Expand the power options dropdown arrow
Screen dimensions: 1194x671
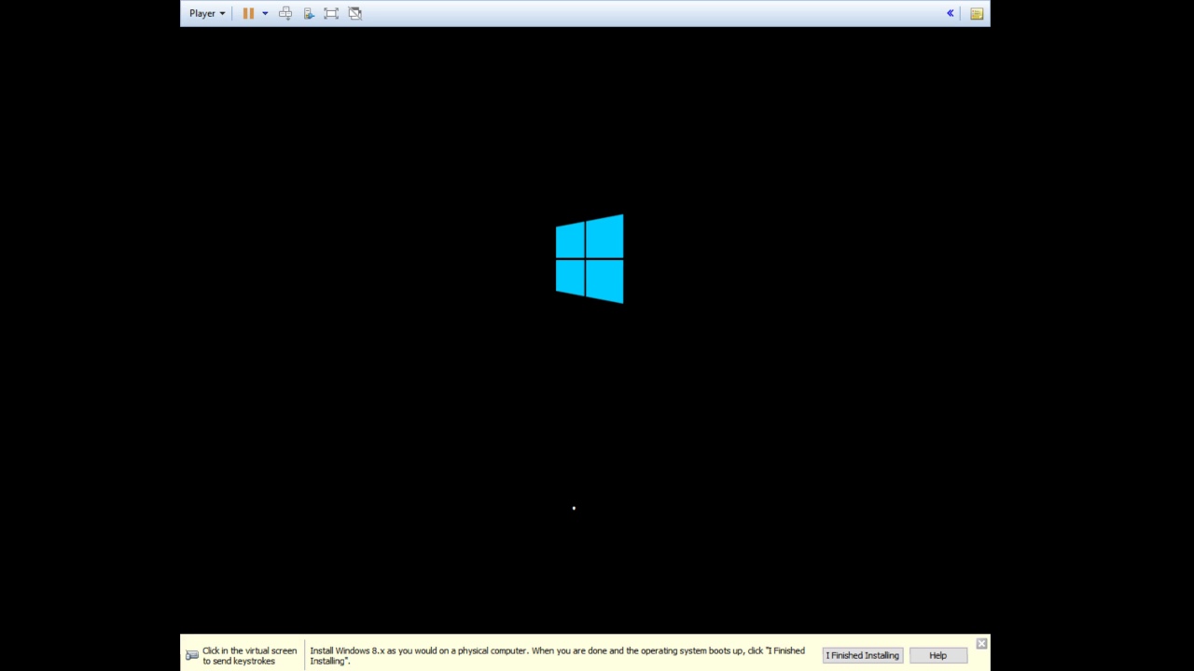265,13
